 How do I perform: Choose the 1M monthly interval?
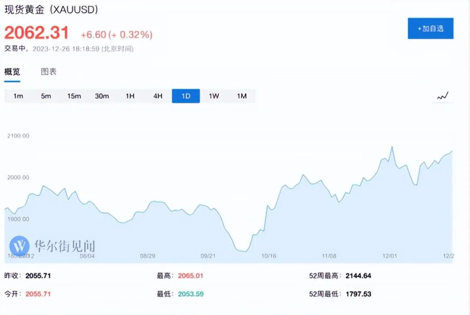click(242, 96)
